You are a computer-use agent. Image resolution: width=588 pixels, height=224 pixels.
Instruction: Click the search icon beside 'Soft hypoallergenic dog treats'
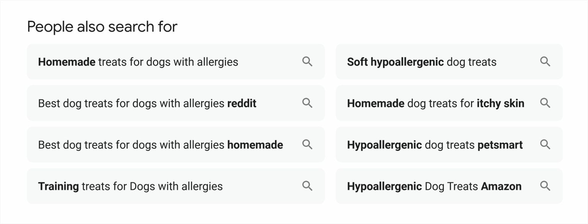coord(546,61)
